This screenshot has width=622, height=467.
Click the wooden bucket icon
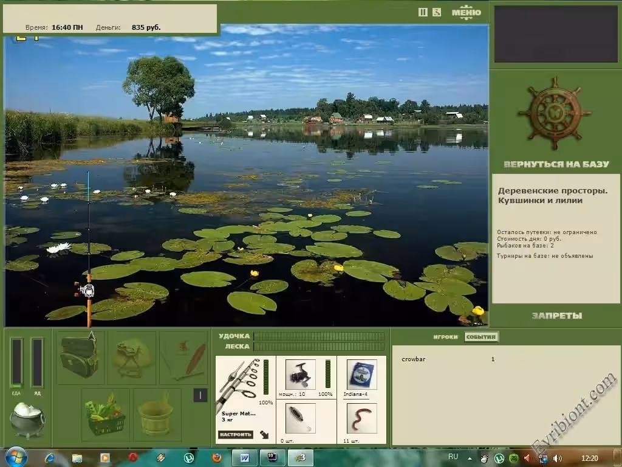coord(156,414)
